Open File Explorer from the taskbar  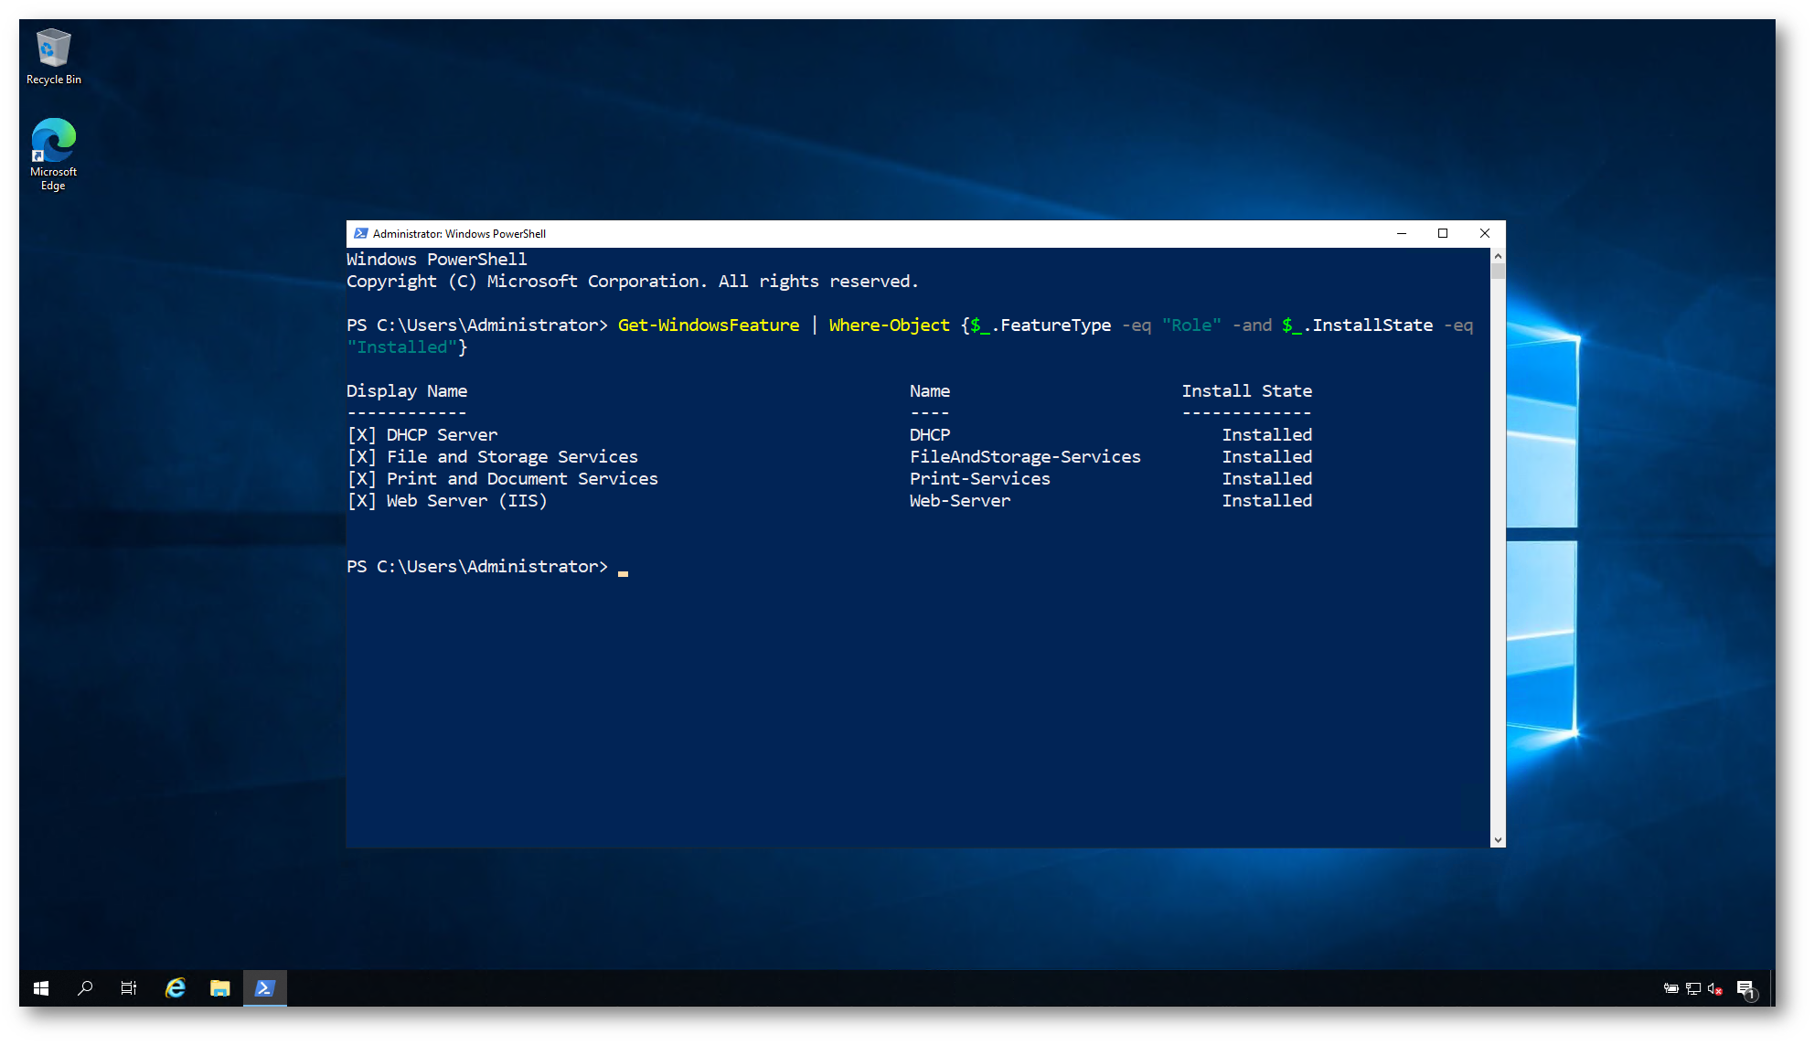219,988
